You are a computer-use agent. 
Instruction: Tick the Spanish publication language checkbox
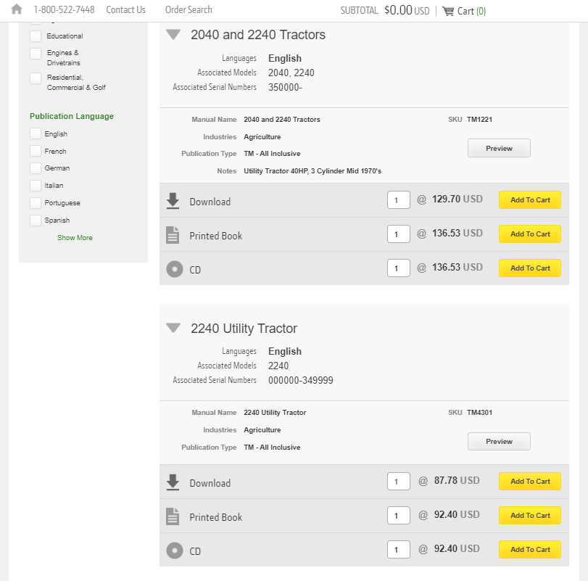click(36, 221)
